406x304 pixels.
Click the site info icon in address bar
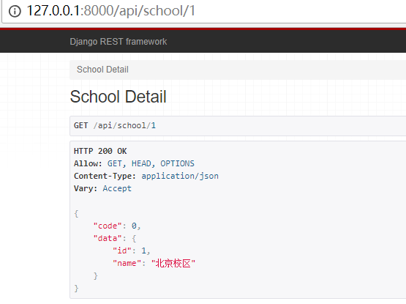[x=15, y=11]
